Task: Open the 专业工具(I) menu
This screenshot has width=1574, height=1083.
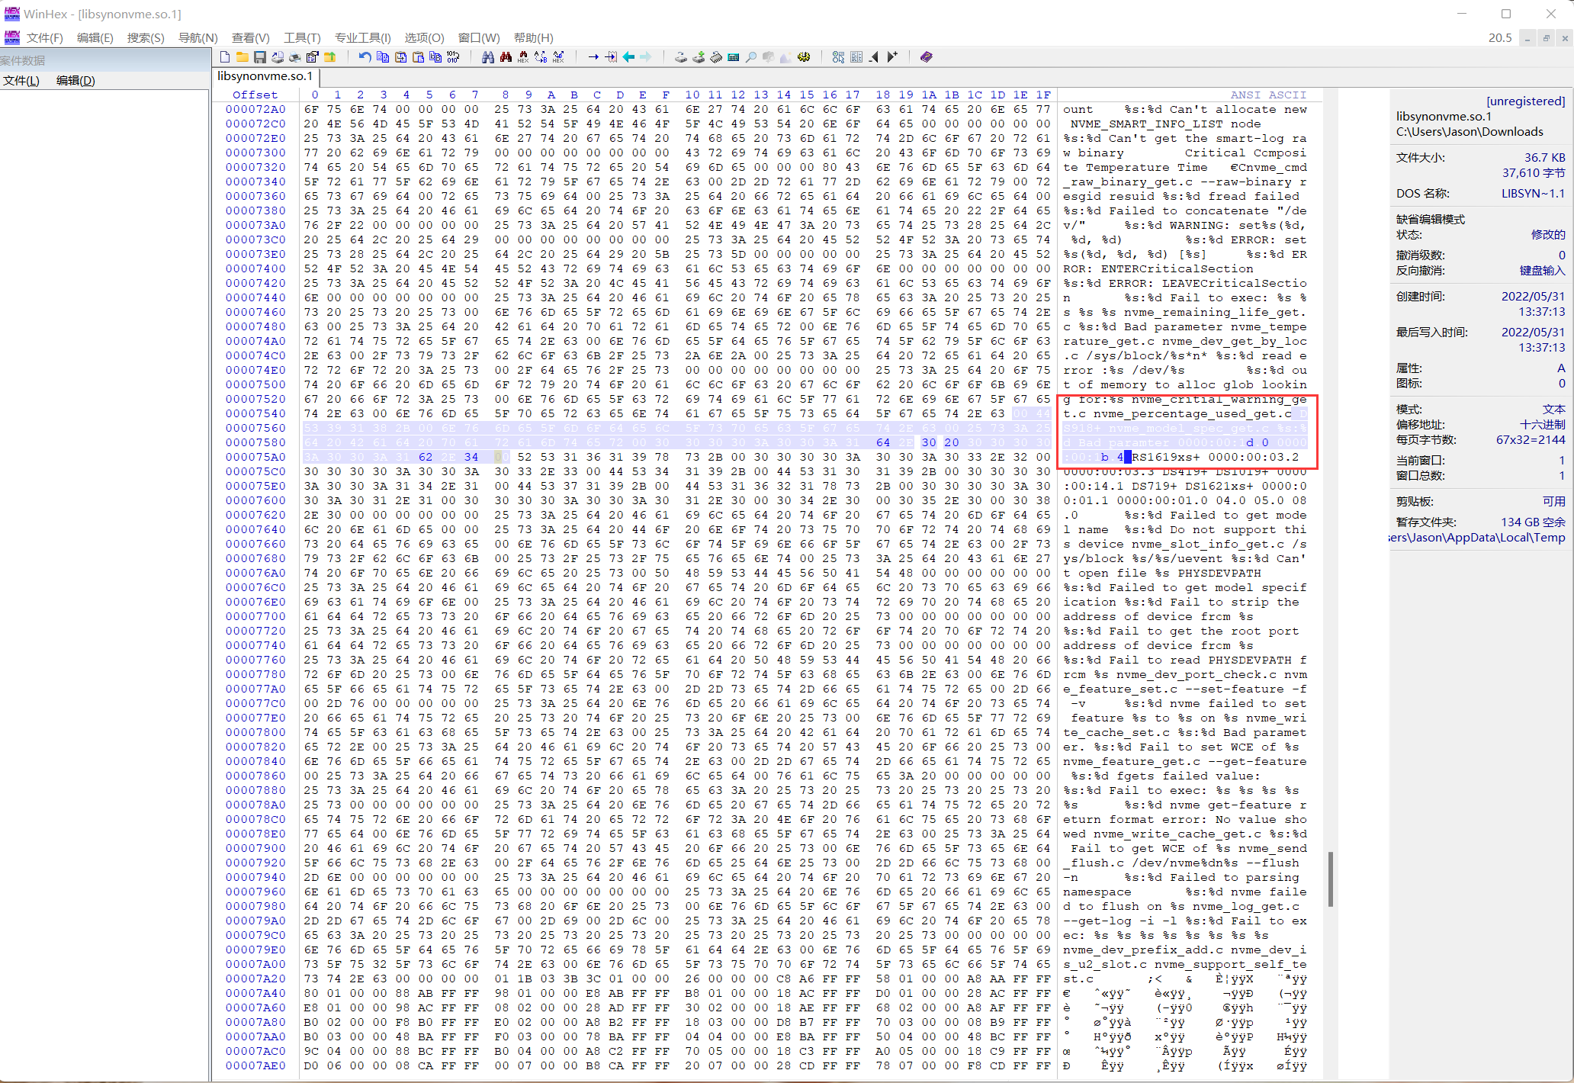Action: coord(362,37)
